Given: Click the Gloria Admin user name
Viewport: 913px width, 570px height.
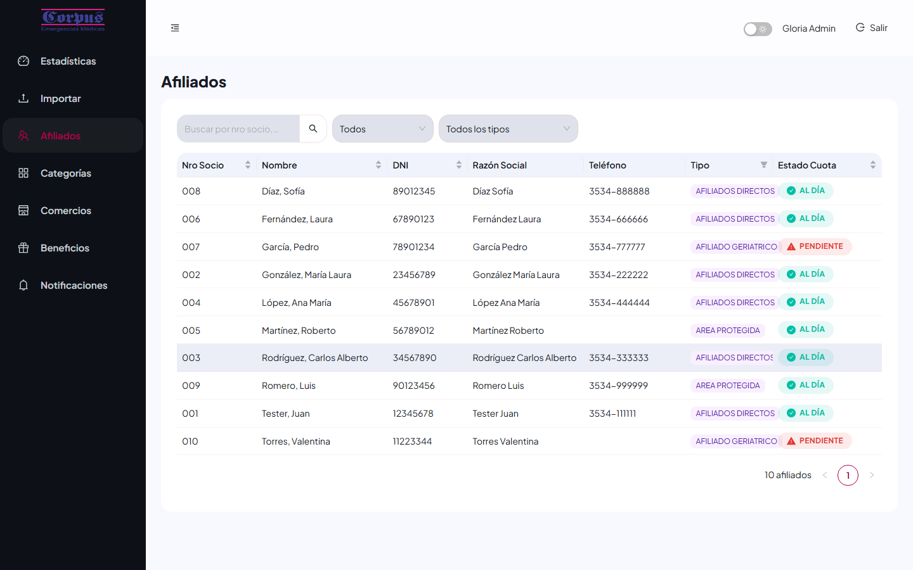Looking at the screenshot, I should [809, 28].
